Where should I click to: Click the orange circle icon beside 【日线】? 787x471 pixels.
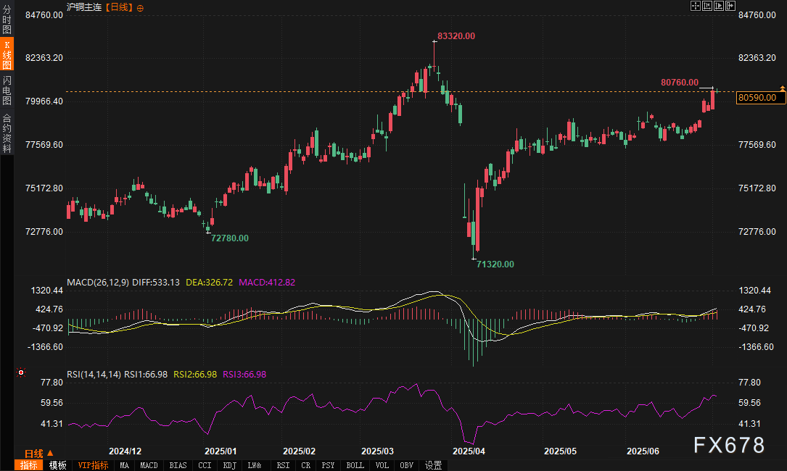click(140, 7)
